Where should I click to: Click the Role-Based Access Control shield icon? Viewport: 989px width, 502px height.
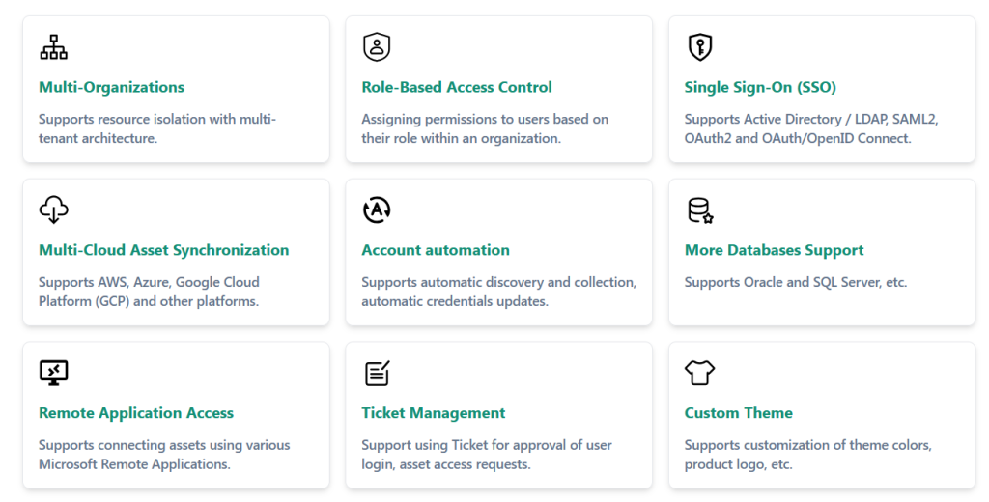(x=377, y=47)
